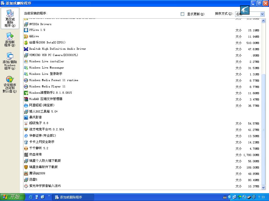Click the NVIDIA Drivers icon
269x201 pixels.
(x=26, y=24)
